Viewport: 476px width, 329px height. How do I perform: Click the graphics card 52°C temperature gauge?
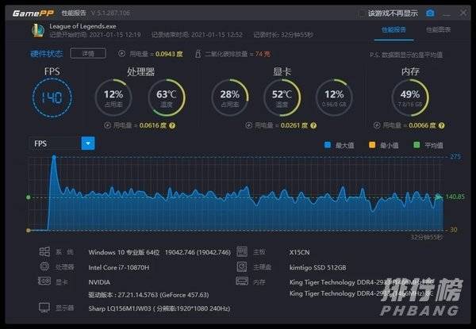[282, 98]
